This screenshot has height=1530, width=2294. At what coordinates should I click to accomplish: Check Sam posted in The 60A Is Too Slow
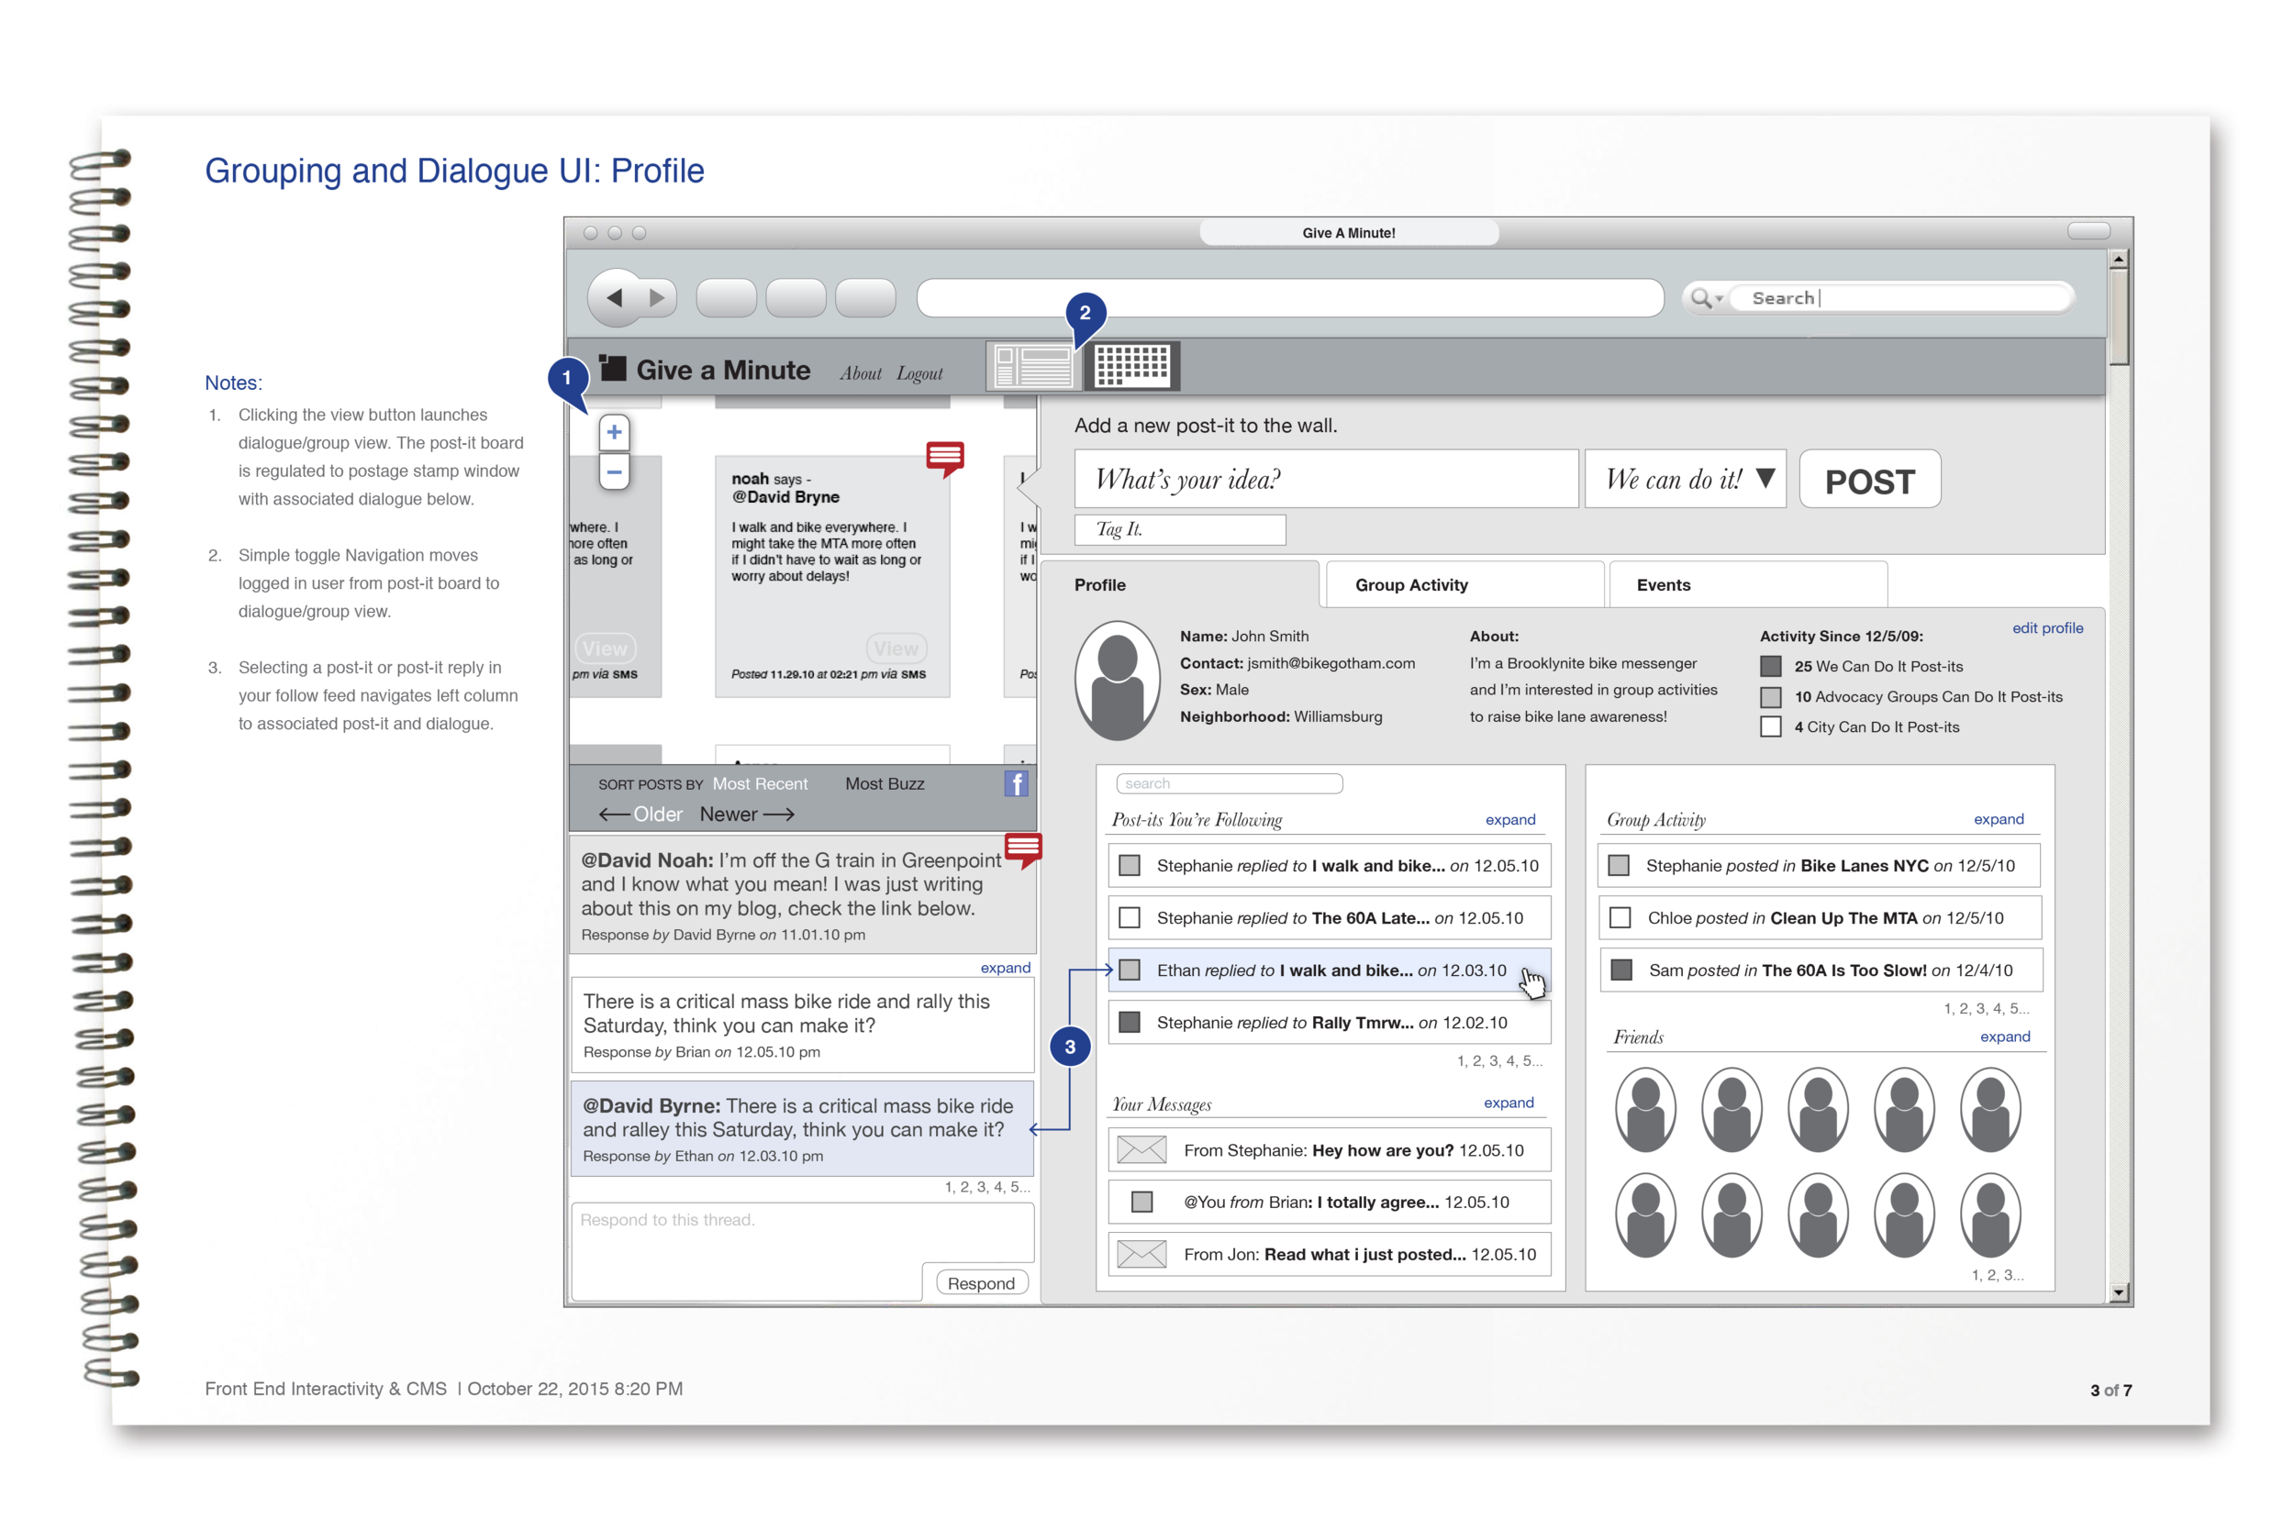[x=1621, y=970]
